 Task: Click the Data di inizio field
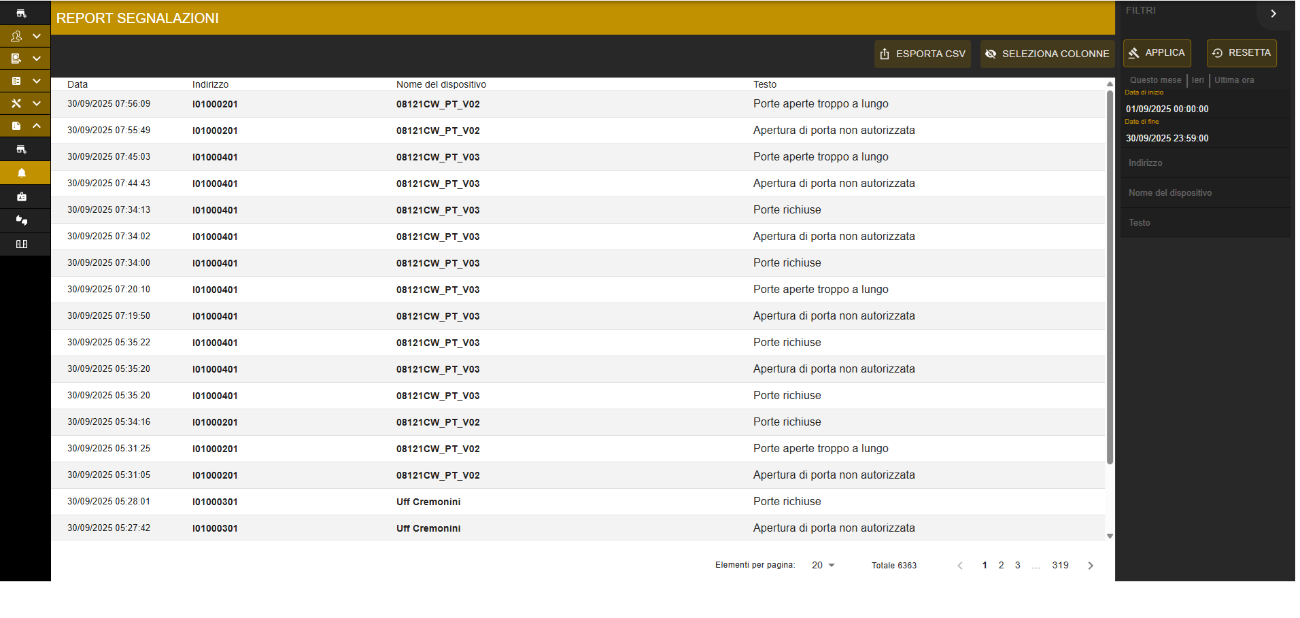point(1205,103)
